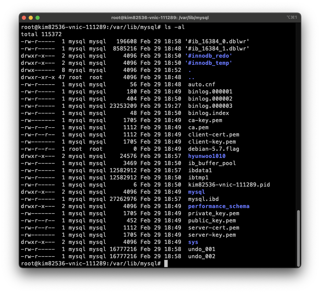Viewport: 320px width, 293px height.
Task: Click the blue sys directory name
Action: [x=193, y=242]
